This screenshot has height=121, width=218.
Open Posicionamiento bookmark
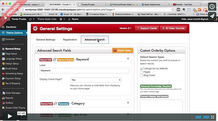click(123, 14)
